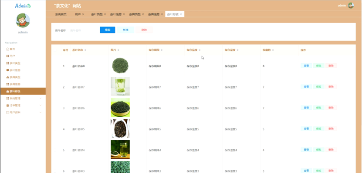The width and height of the screenshot is (362, 174).
Task: Close the active 茶叶存放 tab
Action: point(181,14)
